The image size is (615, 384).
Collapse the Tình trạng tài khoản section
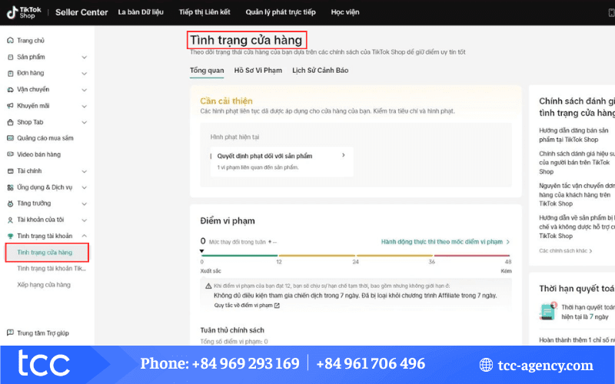[84, 236]
